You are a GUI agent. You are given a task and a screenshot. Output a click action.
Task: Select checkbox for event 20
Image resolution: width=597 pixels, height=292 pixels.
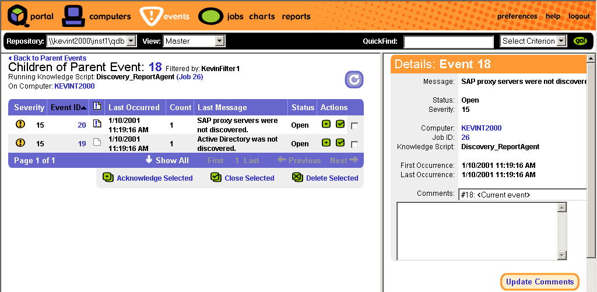[x=354, y=126]
